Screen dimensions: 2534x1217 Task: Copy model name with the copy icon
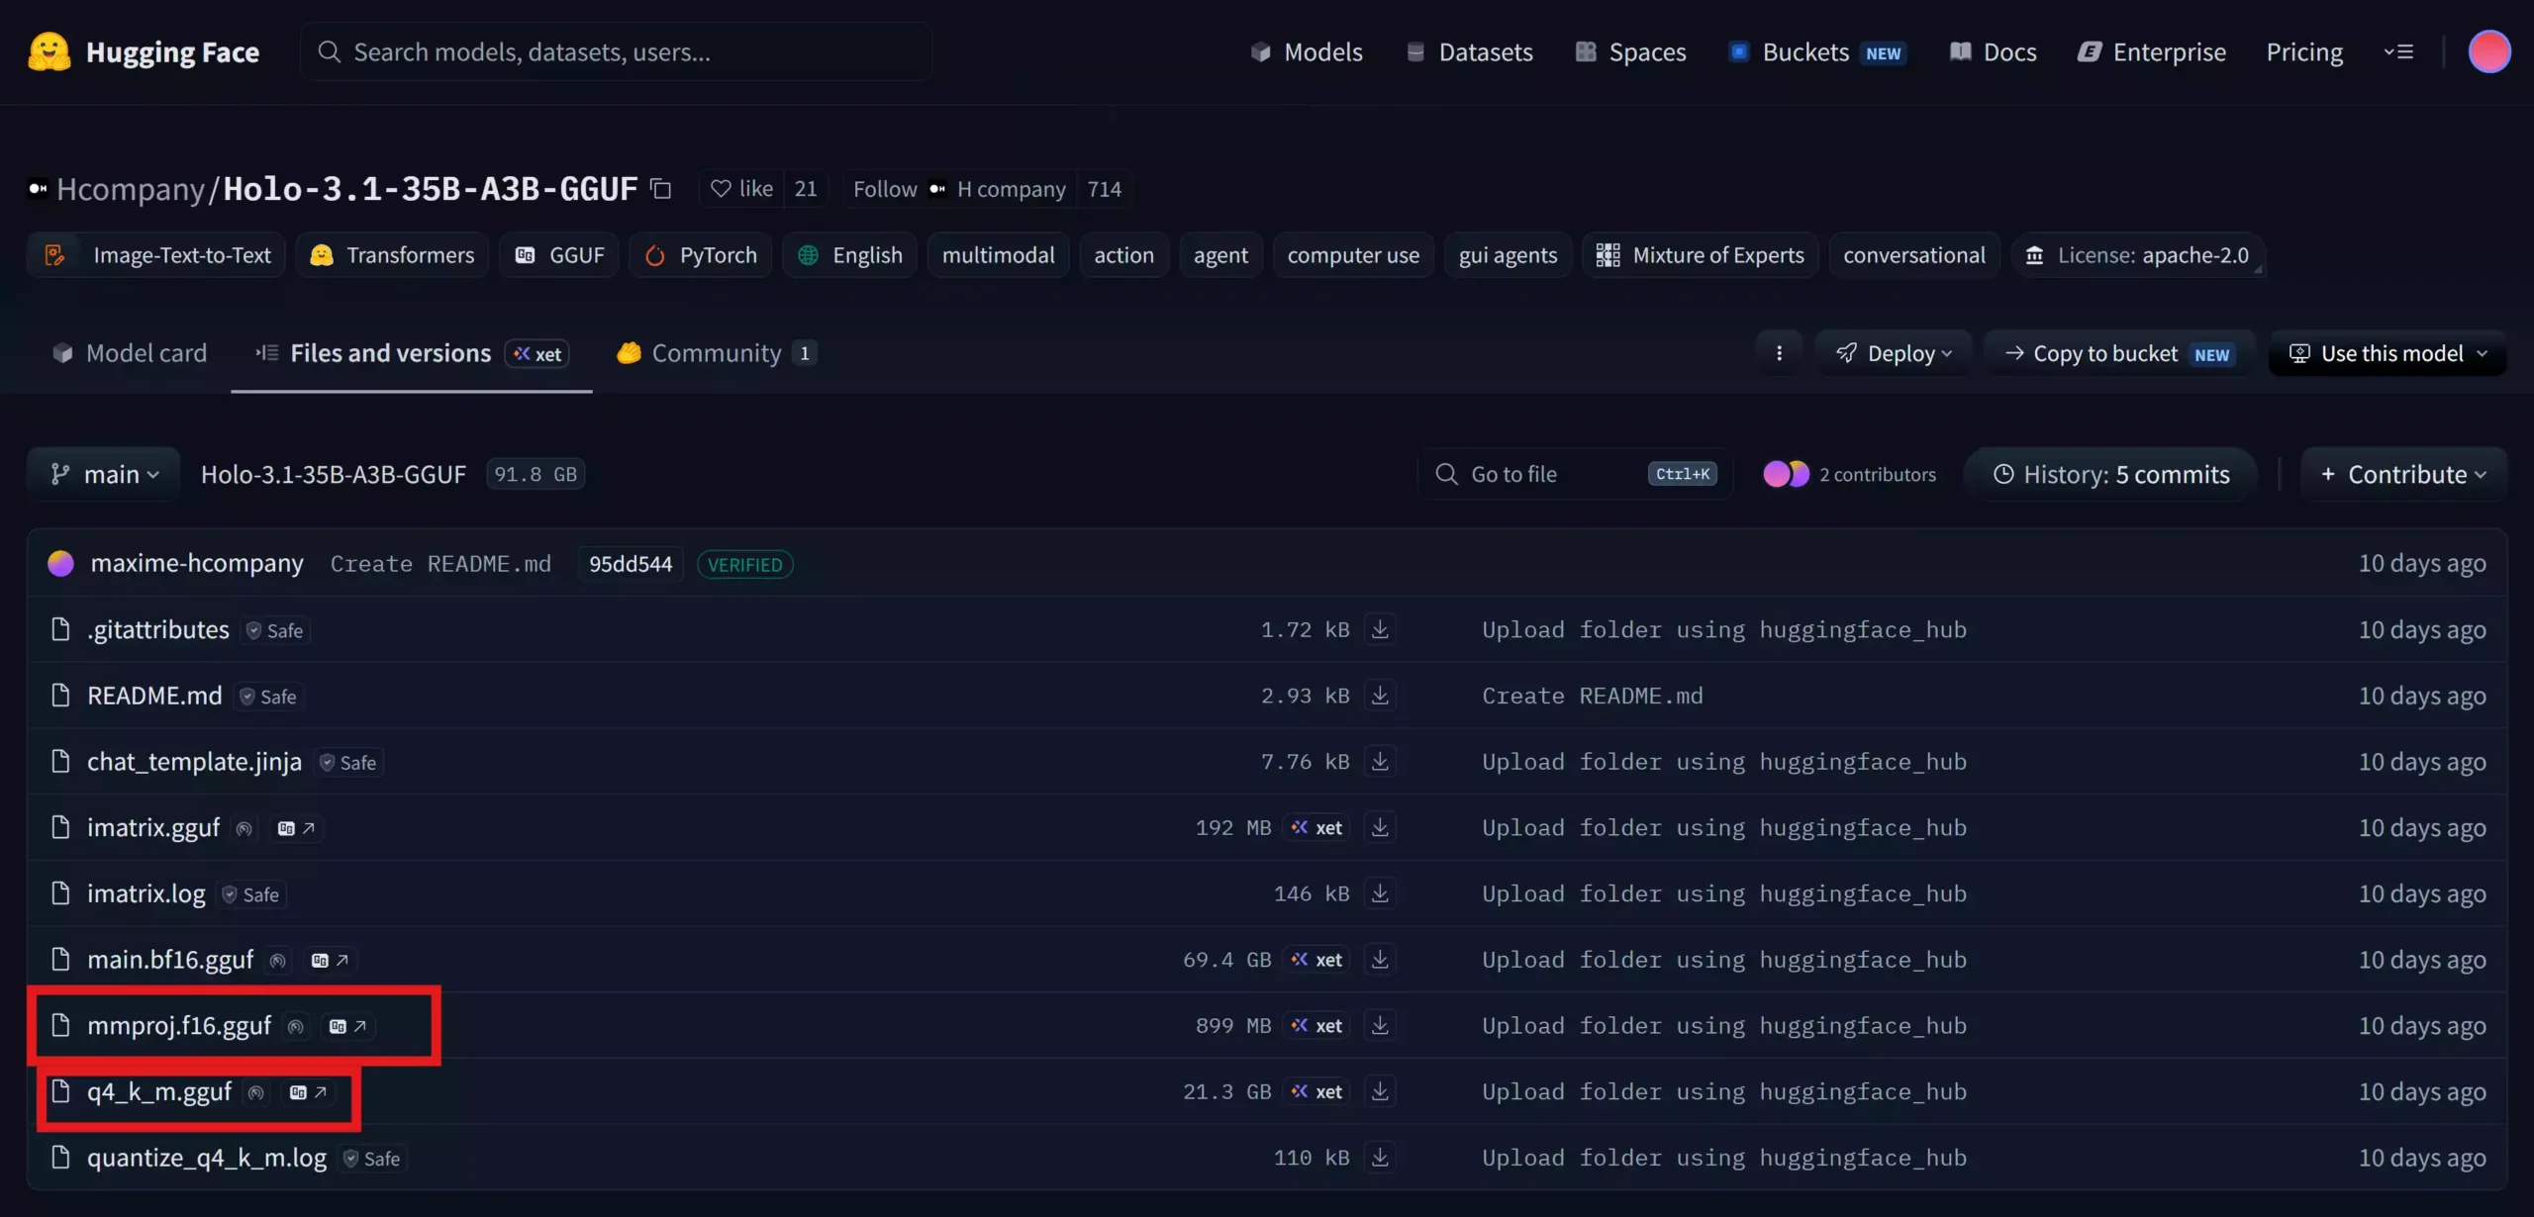click(660, 189)
